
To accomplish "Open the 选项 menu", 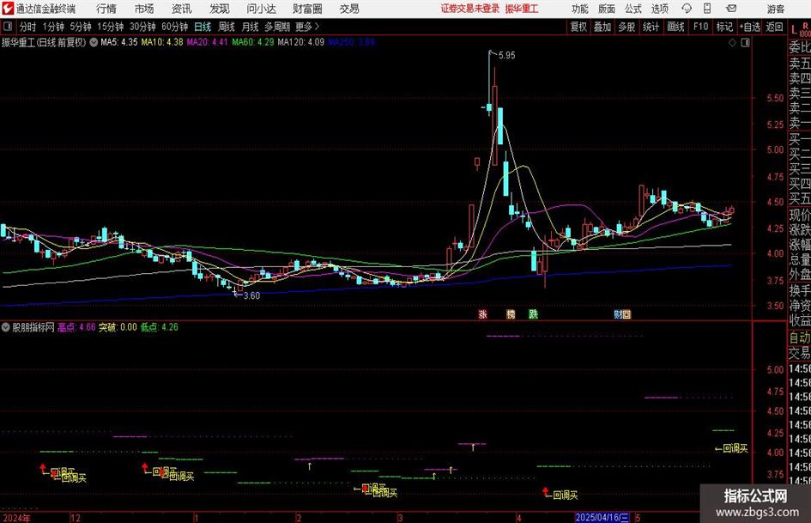I will [659, 9].
